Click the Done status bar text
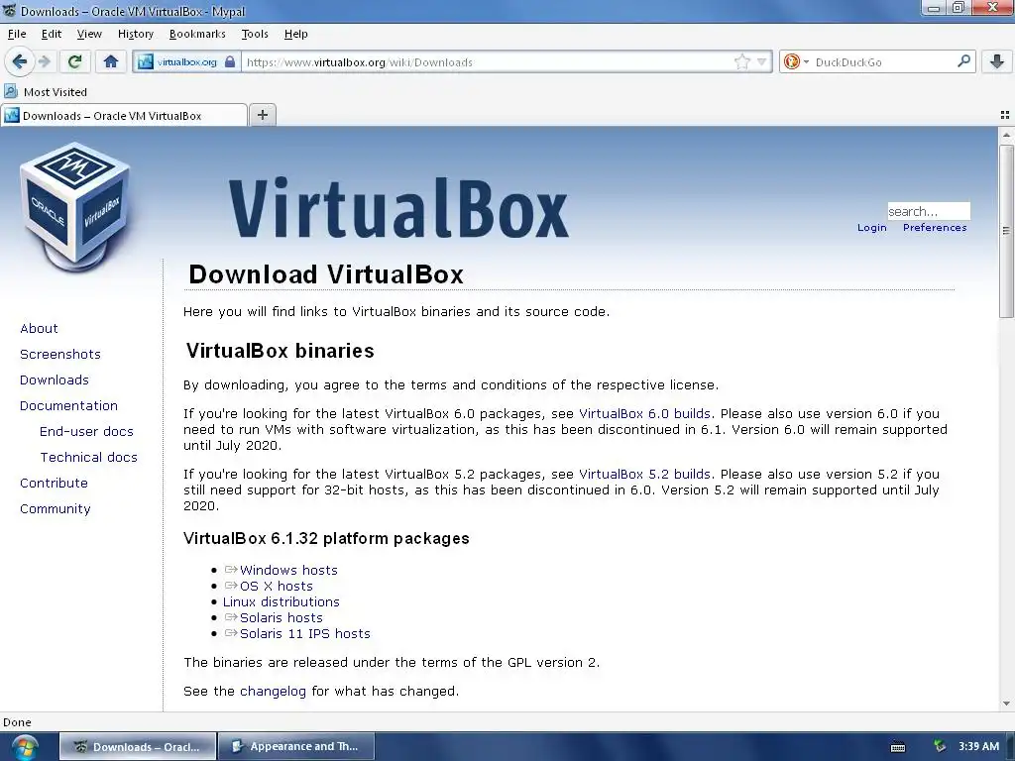 click(x=17, y=722)
